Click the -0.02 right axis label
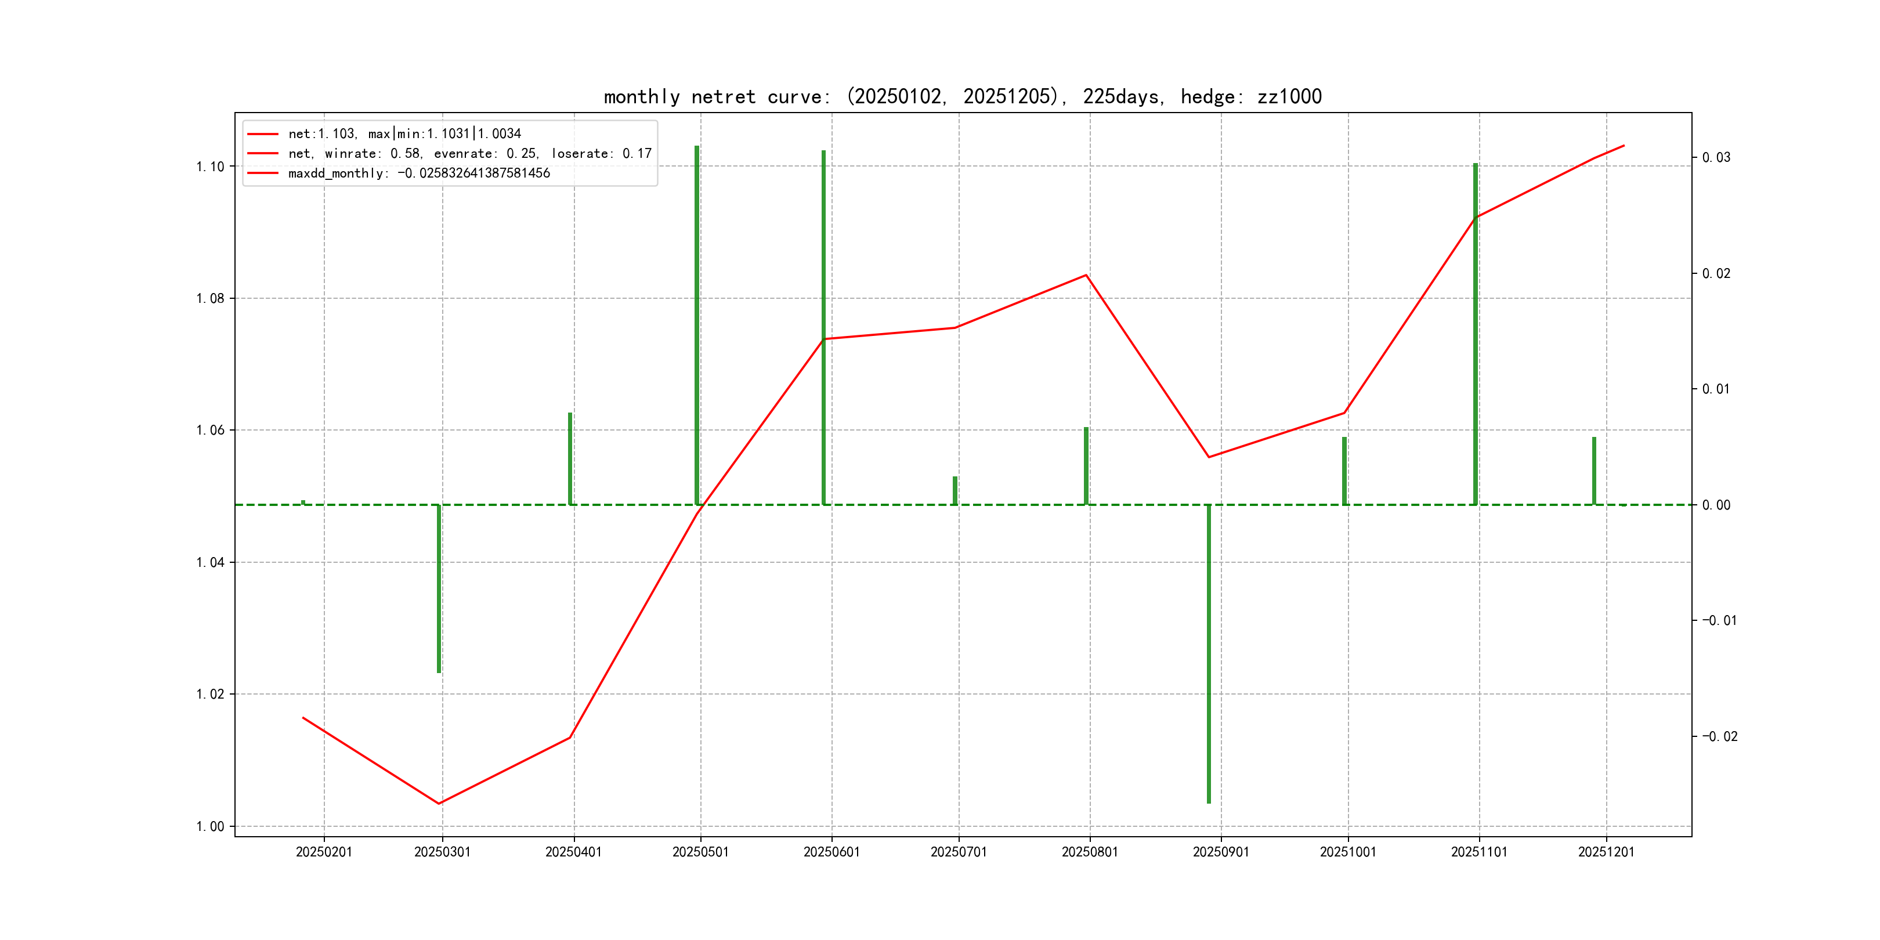This screenshot has height=940, width=1880. [1719, 736]
